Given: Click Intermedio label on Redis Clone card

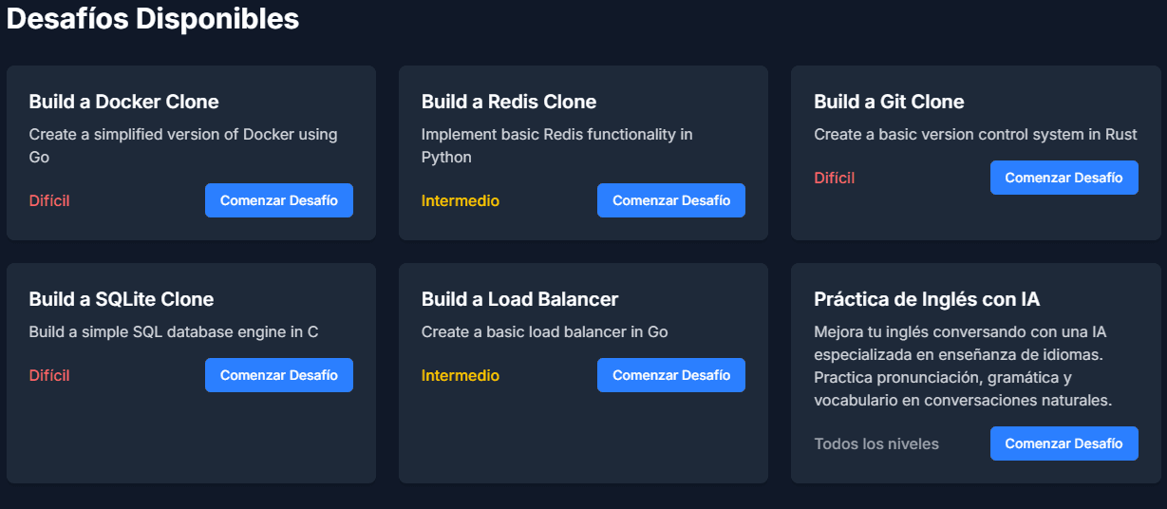Looking at the screenshot, I should tap(461, 200).
